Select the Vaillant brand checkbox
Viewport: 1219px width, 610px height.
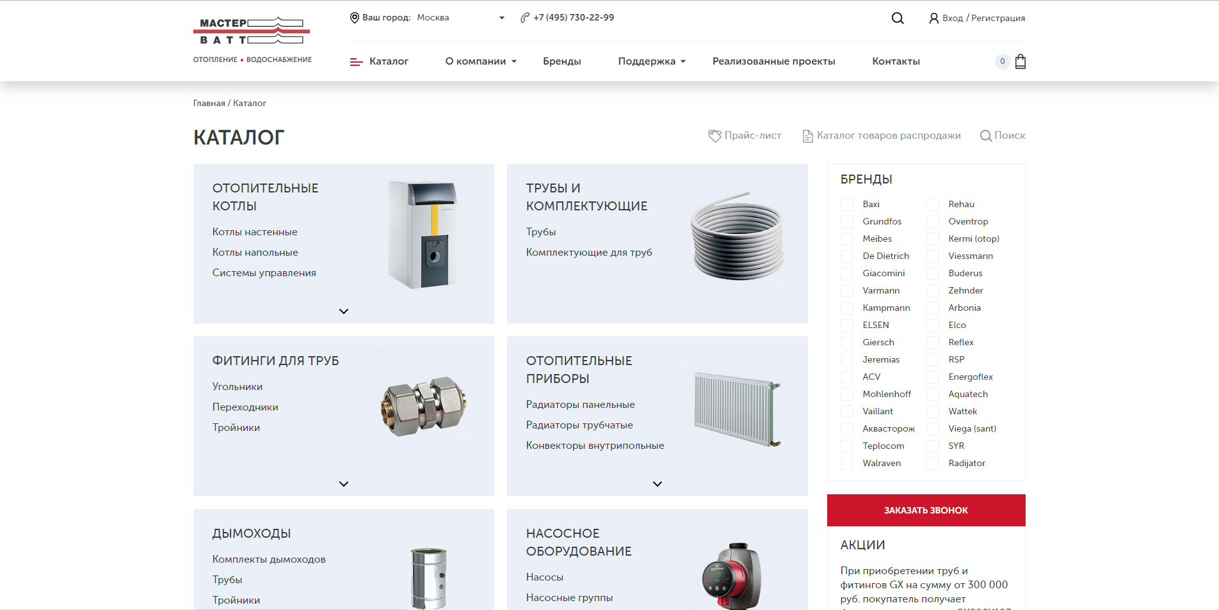[x=847, y=412]
